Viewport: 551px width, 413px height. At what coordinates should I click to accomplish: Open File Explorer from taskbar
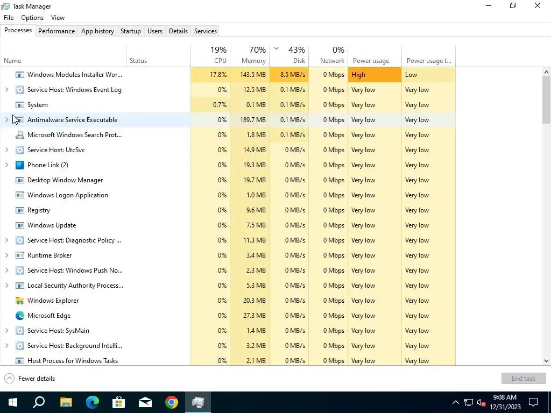point(66,402)
